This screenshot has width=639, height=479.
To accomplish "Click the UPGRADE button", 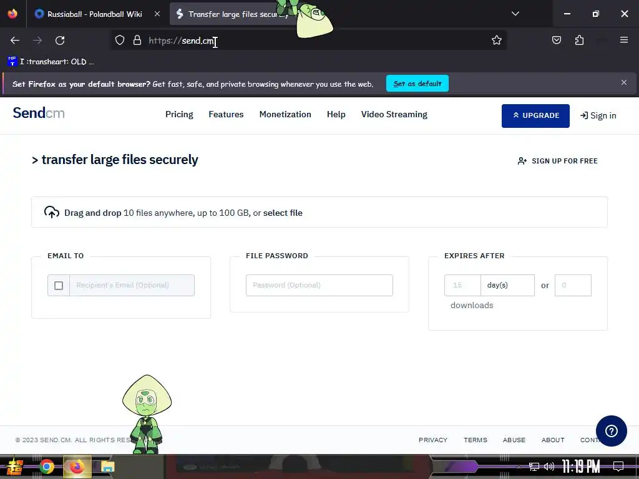I will click(535, 115).
